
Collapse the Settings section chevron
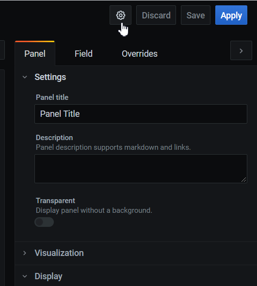tap(25, 77)
